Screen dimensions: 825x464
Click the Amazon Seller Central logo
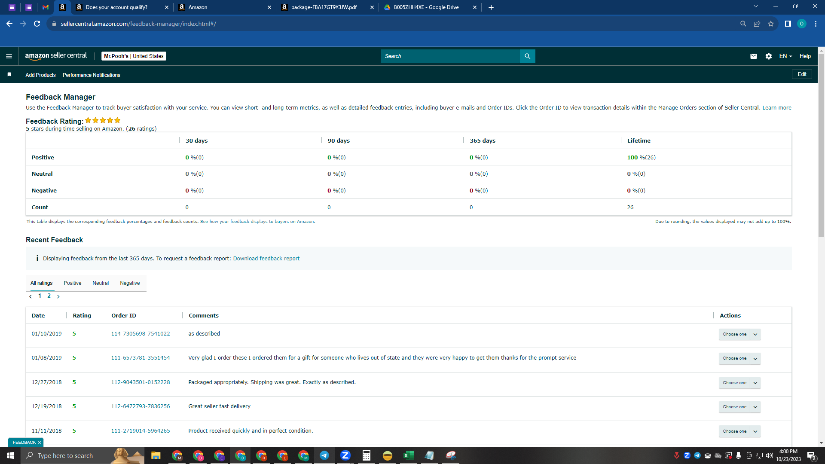click(56, 56)
